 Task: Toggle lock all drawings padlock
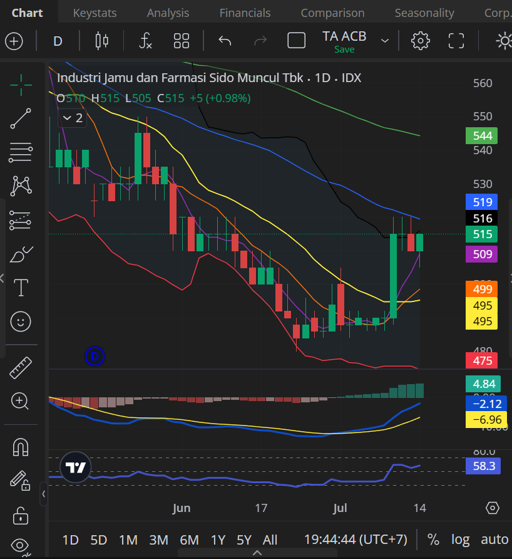21,516
